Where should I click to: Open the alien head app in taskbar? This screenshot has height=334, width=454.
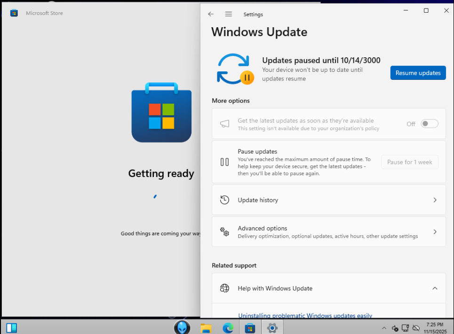coord(182,327)
